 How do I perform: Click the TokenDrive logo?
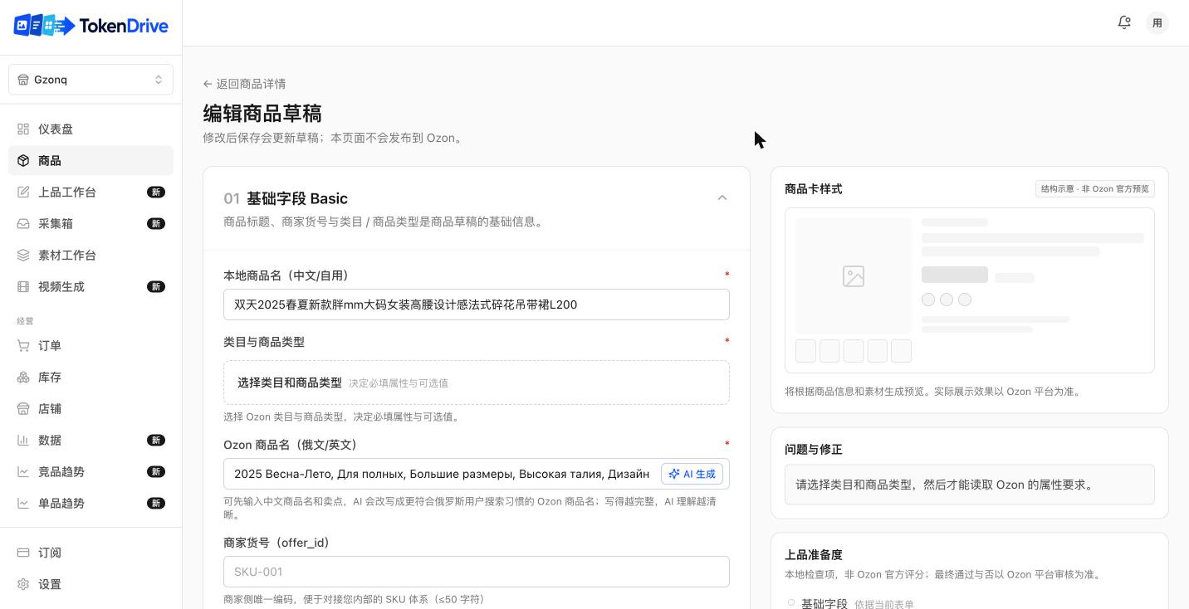pos(91,26)
